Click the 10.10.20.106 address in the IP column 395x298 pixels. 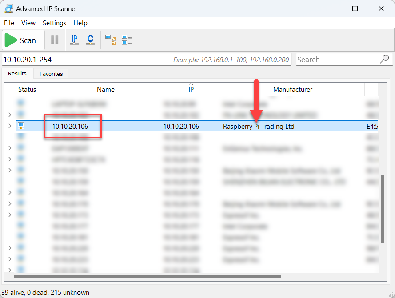[181, 126]
